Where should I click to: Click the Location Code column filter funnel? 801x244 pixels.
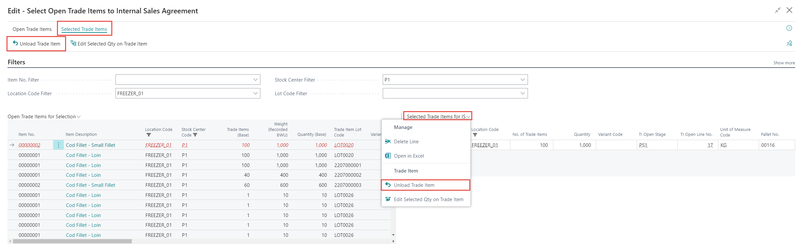click(x=149, y=135)
